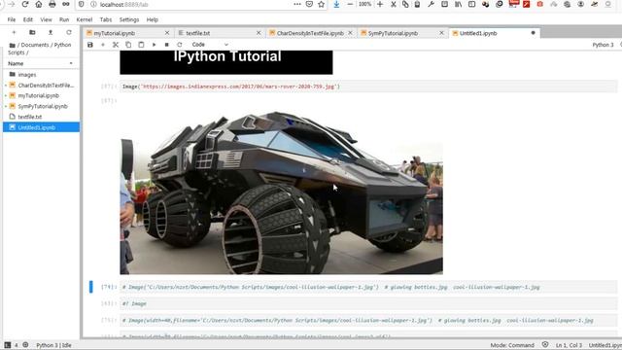Zoom in with the plus browser button

380,4
